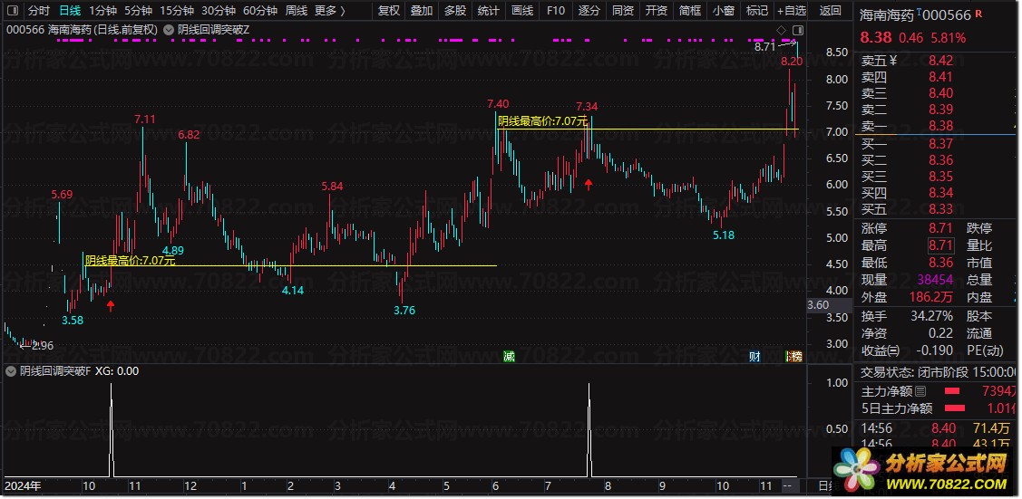The image size is (1022, 499).
Task: Click the 多股 toolbar button
Action: pyautogui.click(x=455, y=10)
